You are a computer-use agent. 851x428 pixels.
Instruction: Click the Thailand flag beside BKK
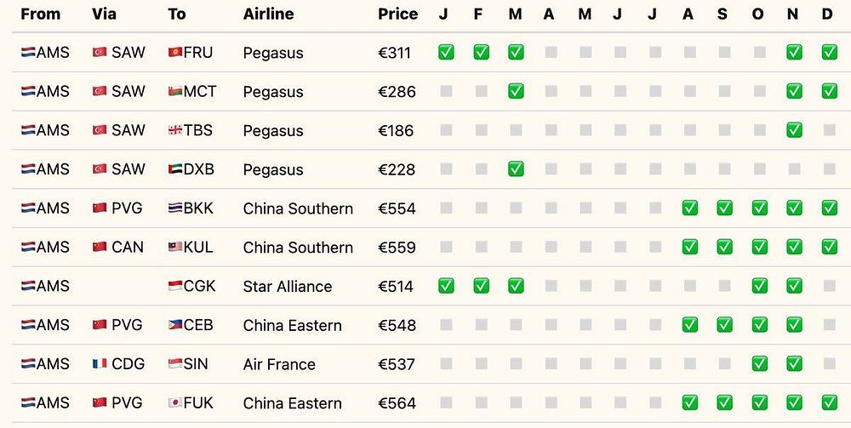(176, 208)
